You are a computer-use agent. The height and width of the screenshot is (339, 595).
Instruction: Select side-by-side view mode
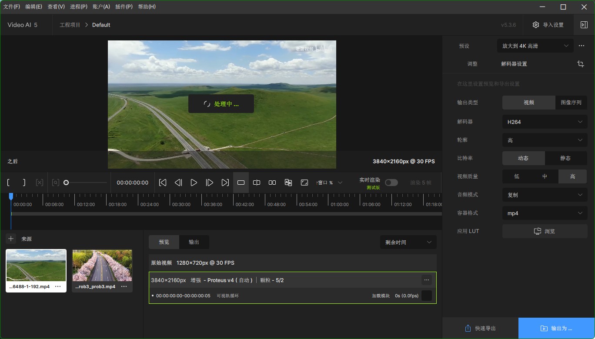[272, 183]
